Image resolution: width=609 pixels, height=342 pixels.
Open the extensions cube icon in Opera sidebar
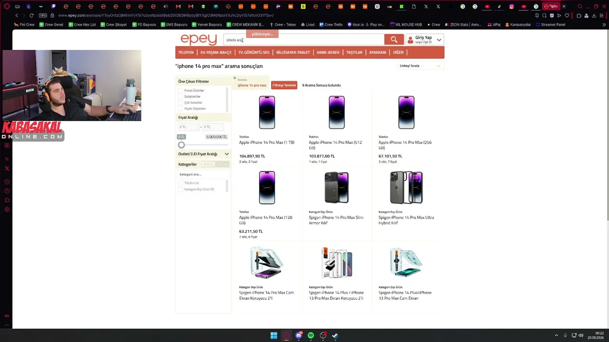point(7,200)
